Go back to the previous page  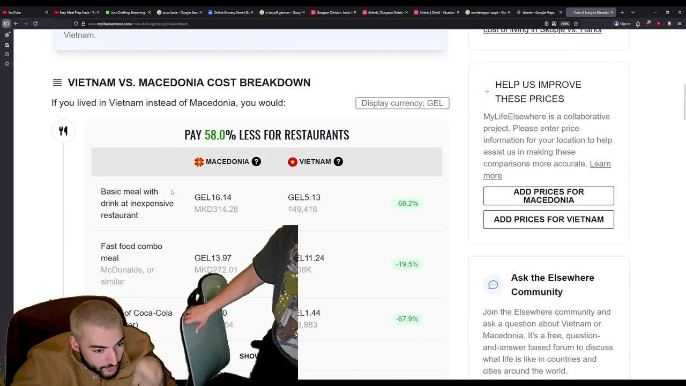tap(16, 24)
